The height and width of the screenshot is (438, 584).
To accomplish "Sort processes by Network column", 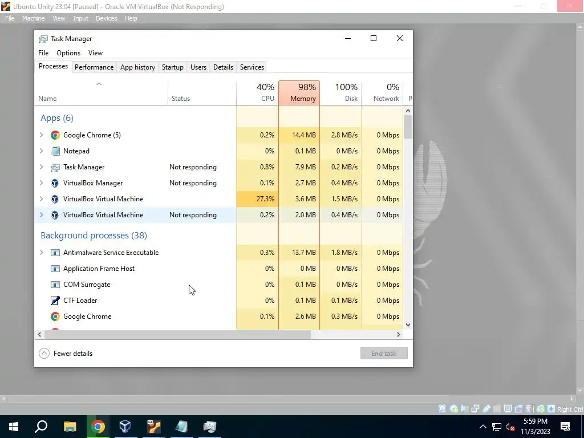I will (382, 93).
